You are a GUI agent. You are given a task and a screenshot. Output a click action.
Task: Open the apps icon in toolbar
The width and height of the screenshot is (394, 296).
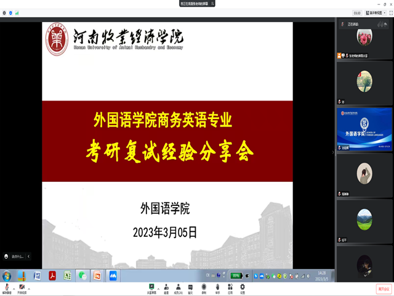[230, 287]
